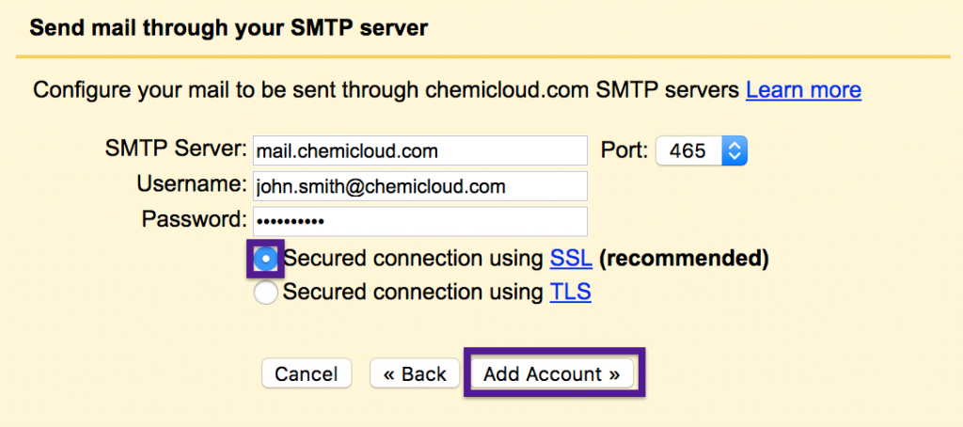Expand the Port 465 dropdown

click(x=701, y=150)
